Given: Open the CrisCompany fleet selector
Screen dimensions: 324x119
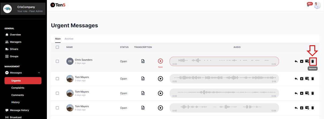Looking at the screenshot, I should click(x=23, y=9).
